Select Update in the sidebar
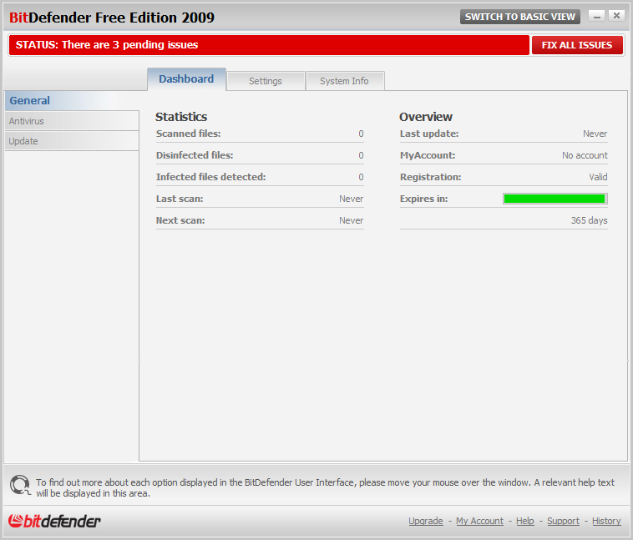Image resolution: width=633 pixels, height=540 pixels. point(72,141)
